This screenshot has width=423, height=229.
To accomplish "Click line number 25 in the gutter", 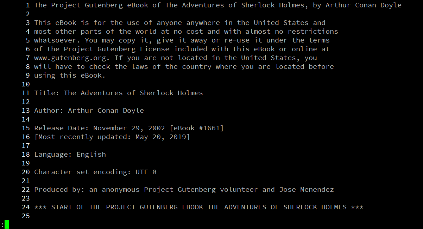I will 26,216.
